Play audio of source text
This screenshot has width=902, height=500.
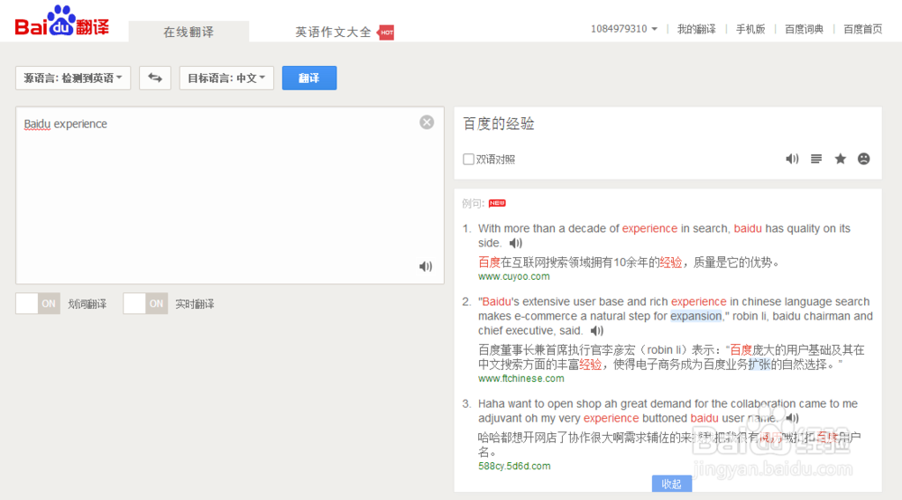pos(425,266)
